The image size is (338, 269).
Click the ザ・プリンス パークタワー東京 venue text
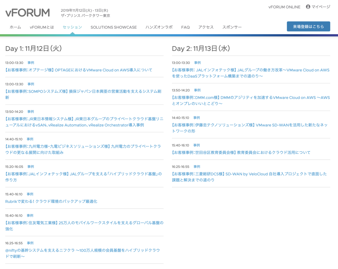[85, 16]
